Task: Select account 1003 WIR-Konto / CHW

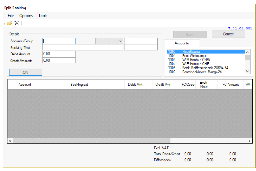Action: 206,60
